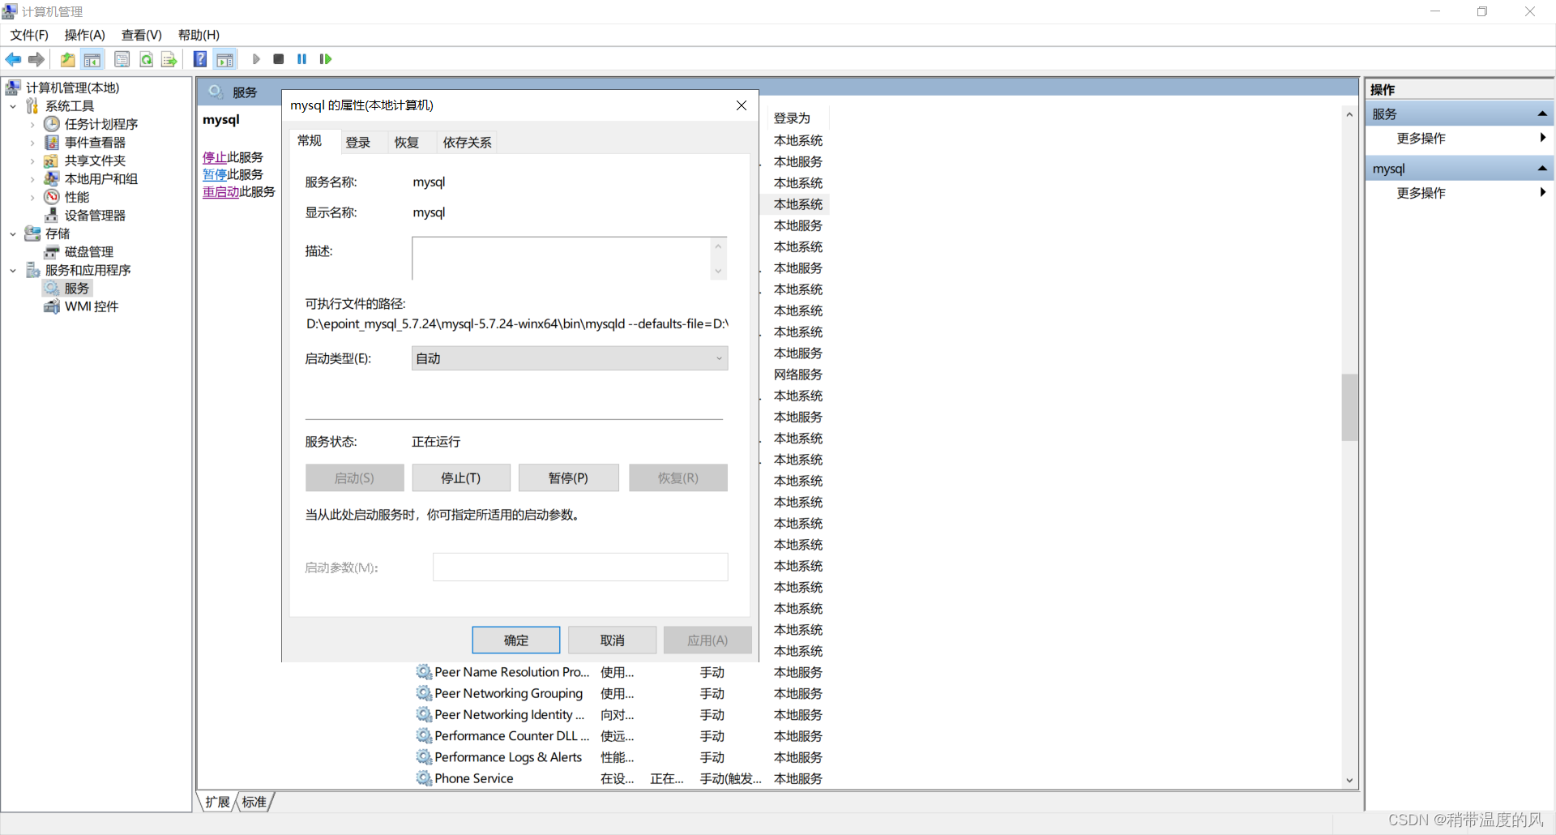Click the Back arrow in the toolbar
Screen dimensions: 1556x835
pos(13,59)
